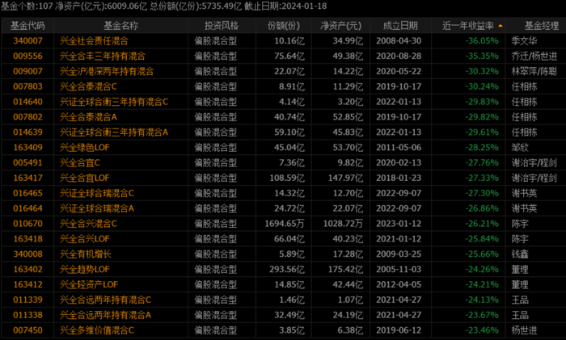Click the 净资产(元) column header
Screen dimensions: 566x340
point(340,26)
